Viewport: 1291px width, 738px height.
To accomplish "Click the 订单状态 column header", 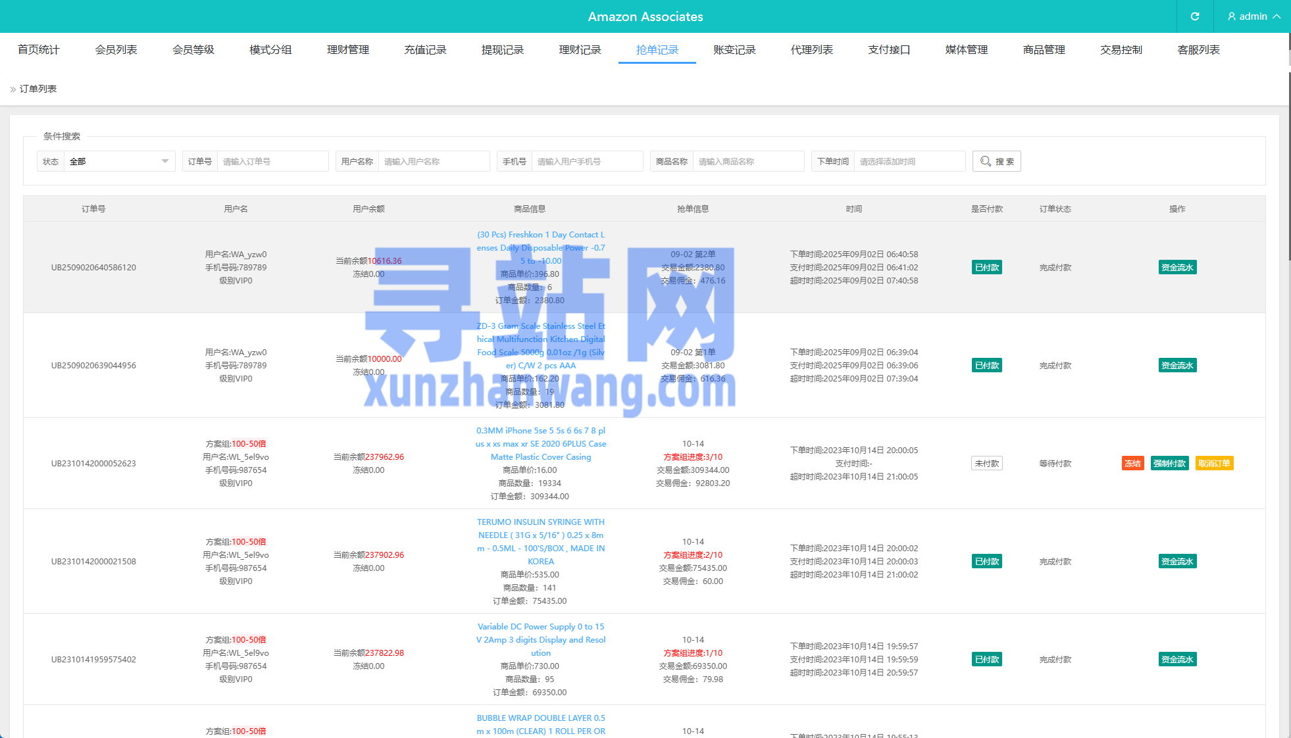I will [x=1055, y=209].
